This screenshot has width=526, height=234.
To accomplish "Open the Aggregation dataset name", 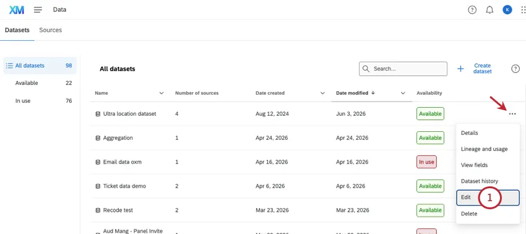I will 118,138.
